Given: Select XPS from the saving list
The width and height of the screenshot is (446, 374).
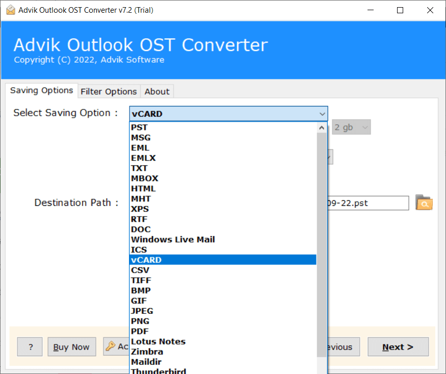Looking at the screenshot, I should [x=223, y=209].
